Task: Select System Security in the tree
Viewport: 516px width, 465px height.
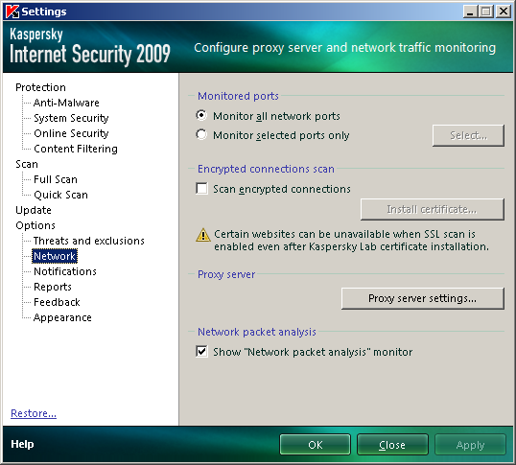Action: 71,118
